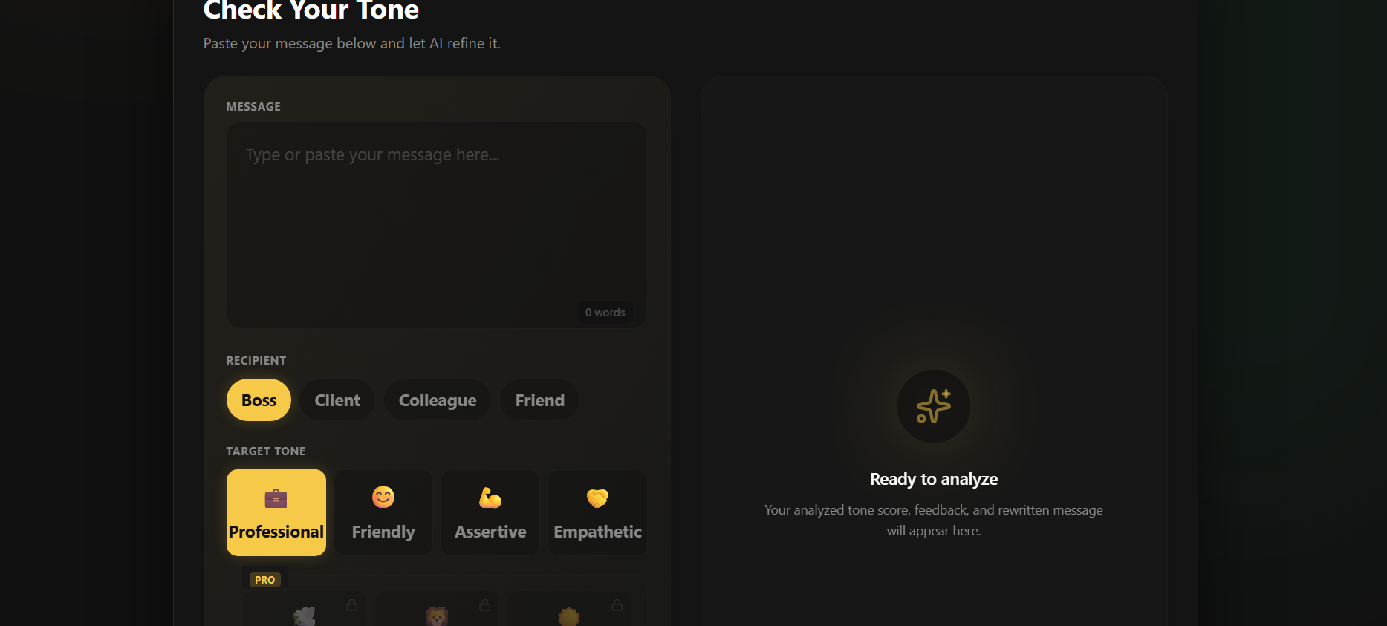Screen dimensions: 1387x626
Task: Click the lock icon on the dove tone card
Action: pyautogui.click(x=352, y=605)
